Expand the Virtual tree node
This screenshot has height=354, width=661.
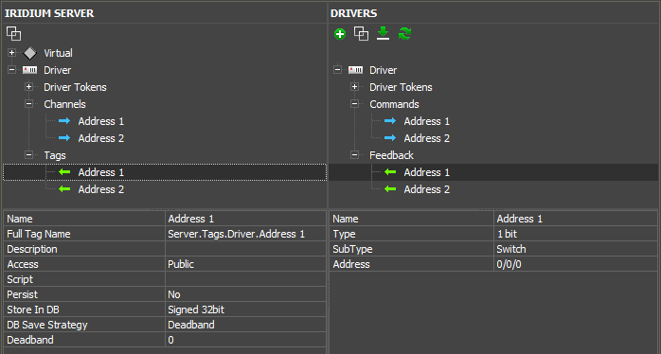[11, 53]
